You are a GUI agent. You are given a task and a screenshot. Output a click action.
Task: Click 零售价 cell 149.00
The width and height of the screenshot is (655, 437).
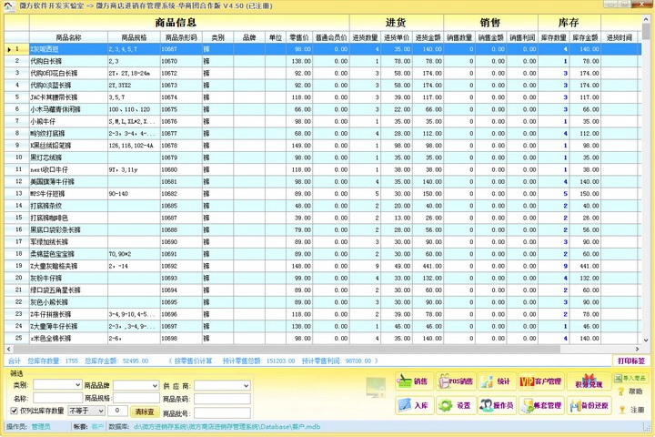[299, 146]
